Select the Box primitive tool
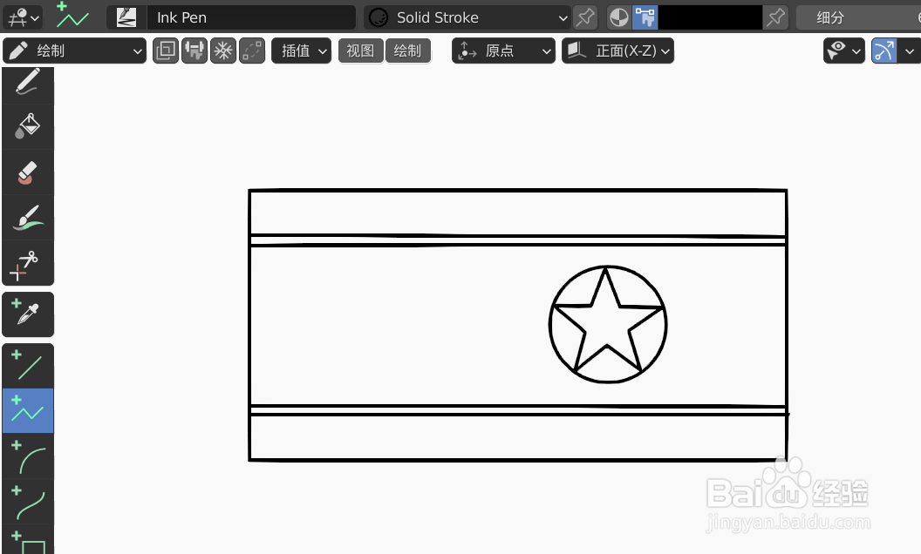This screenshot has width=921, height=554. point(28,541)
